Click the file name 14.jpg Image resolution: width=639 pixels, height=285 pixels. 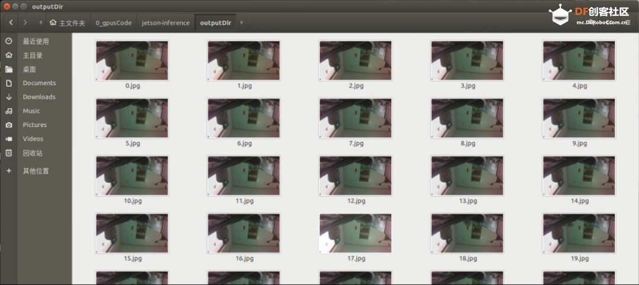pyautogui.click(x=579, y=200)
